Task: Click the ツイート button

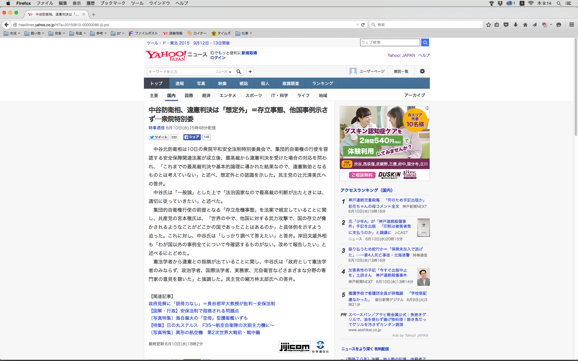Action: pyautogui.click(x=159, y=137)
